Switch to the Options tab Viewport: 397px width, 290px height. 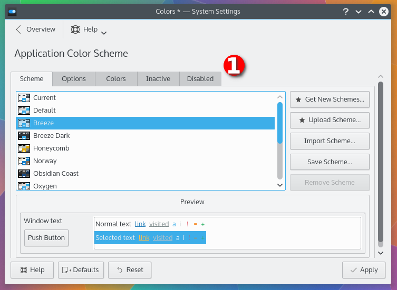click(74, 79)
